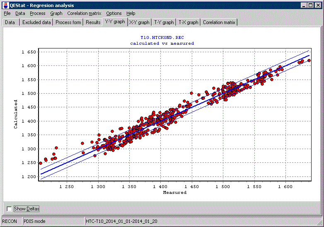Open the Process menu
The image size is (324, 227).
(37, 13)
